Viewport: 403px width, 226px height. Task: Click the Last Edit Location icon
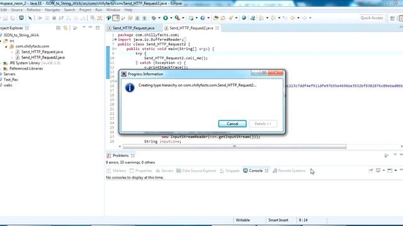285,18
